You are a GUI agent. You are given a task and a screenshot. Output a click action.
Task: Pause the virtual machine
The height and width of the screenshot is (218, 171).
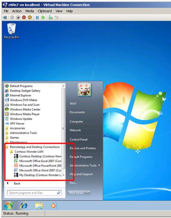click(x=37, y=18)
